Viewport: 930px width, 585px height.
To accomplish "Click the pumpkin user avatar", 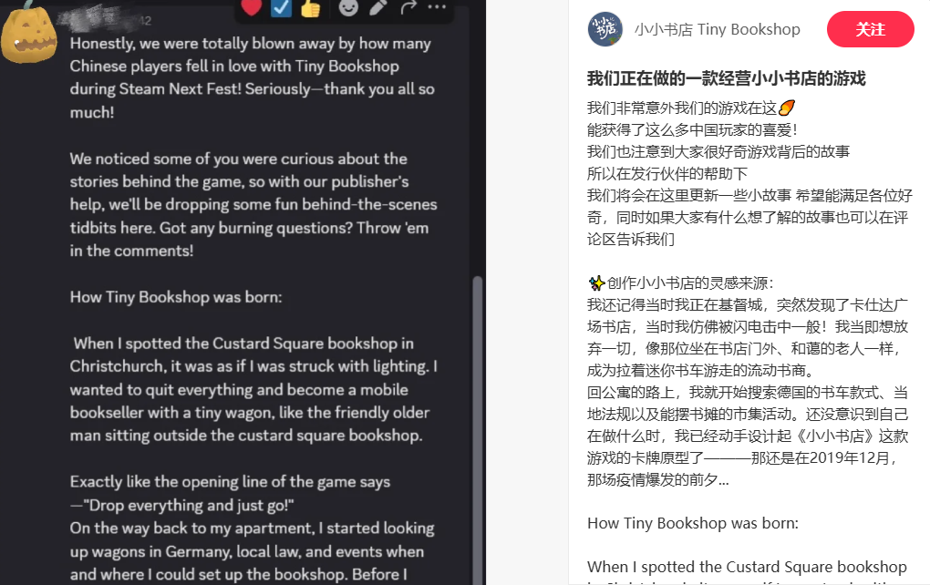I will click(28, 33).
